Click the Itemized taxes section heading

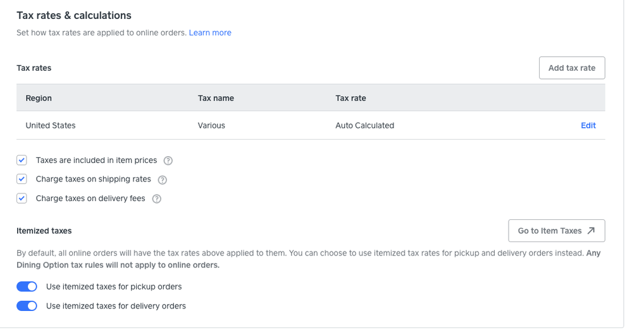tap(44, 231)
